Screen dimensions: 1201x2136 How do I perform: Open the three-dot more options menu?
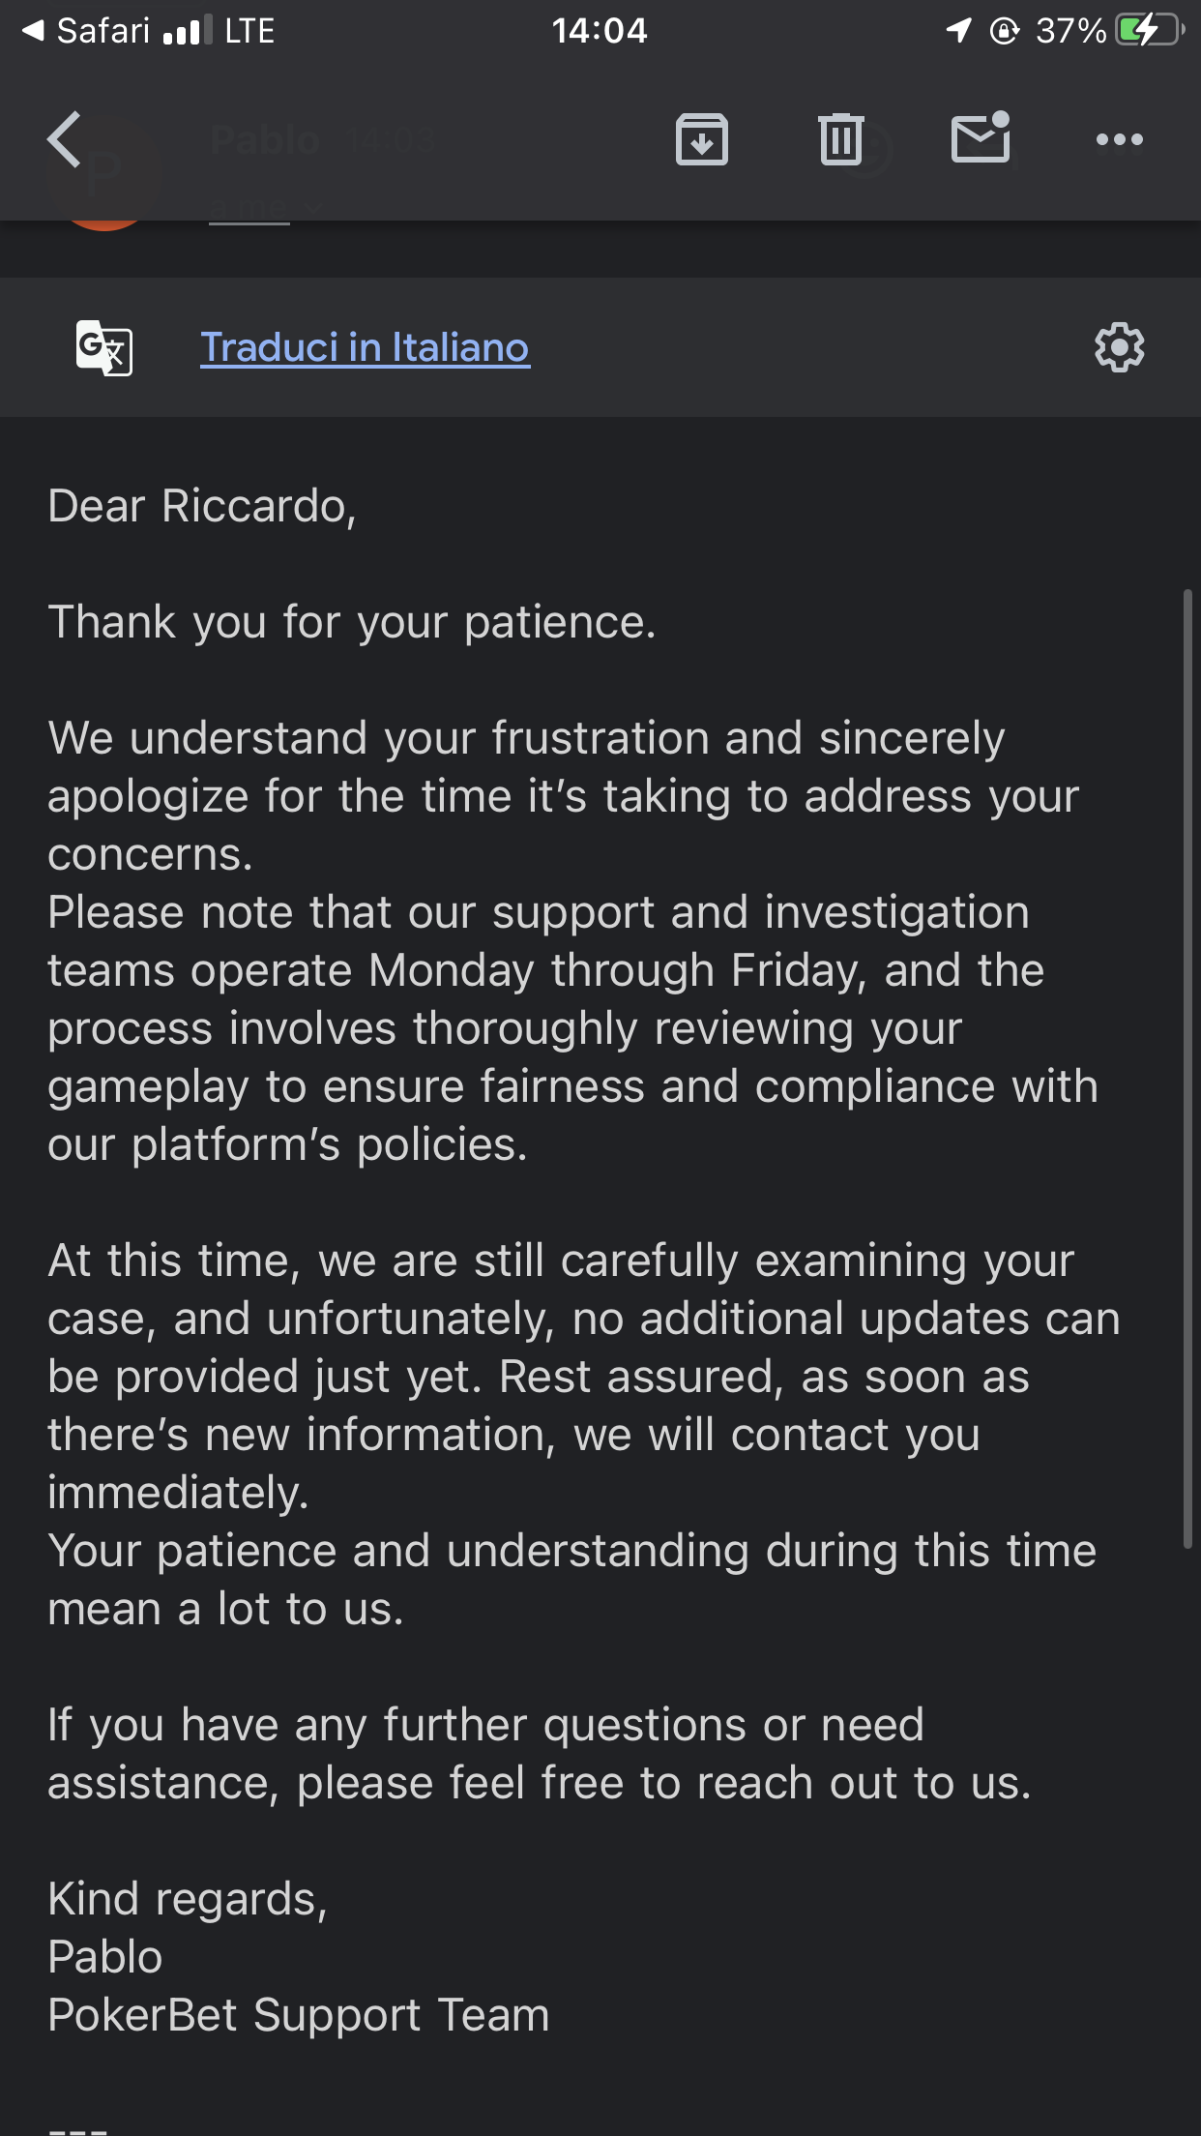coord(1119,140)
